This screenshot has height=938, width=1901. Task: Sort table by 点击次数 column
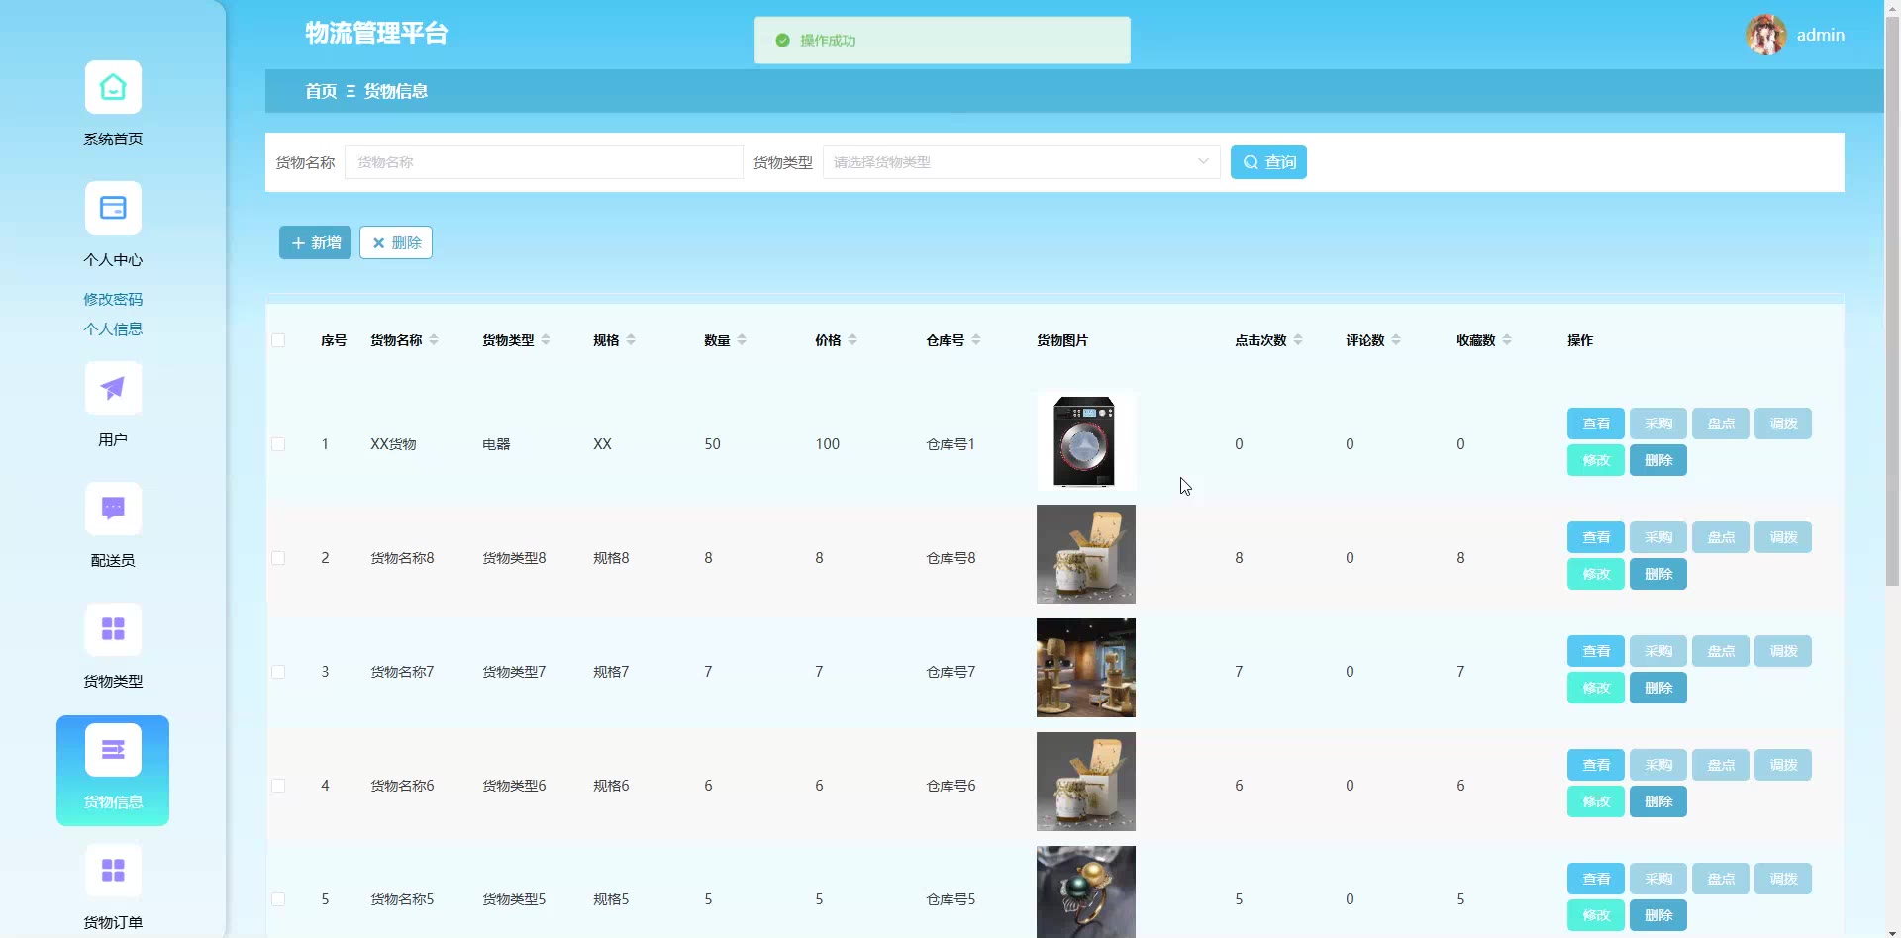coord(1298,340)
